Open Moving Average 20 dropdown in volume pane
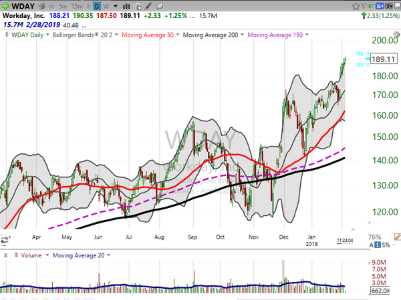Image resolution: width=401 pixels, height=300 pixels. 109,255
